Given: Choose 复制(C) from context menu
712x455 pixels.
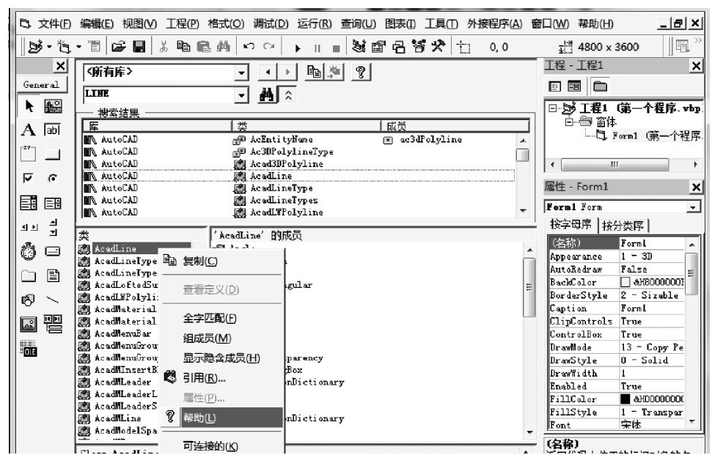Looking at the screenshot, I should [222, 261].
